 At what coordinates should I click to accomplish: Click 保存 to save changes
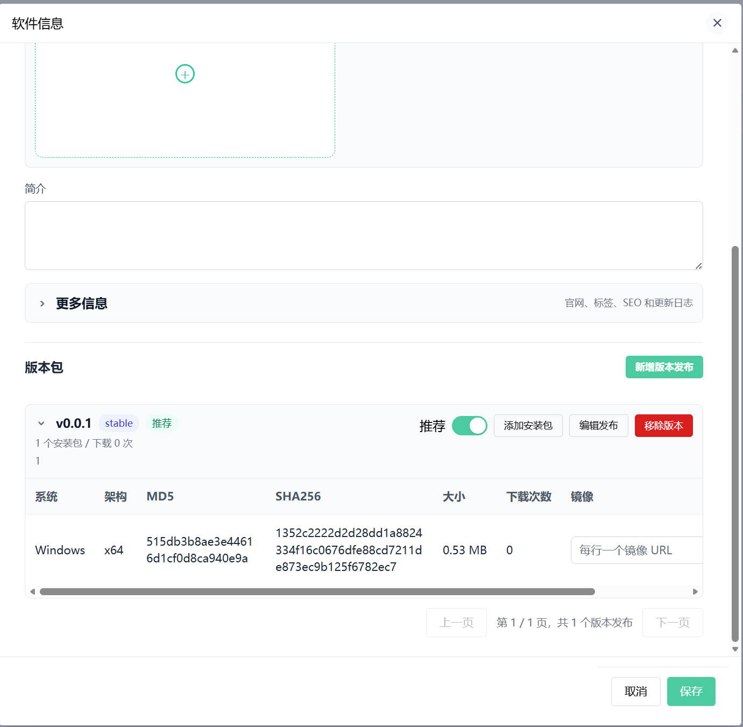(x=691, y=691)
